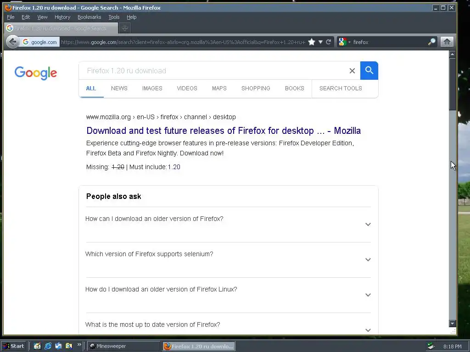Viewport: 470px width, 352px height.
Task: Switch to the MAPS results tab
Action: point(219,88)
